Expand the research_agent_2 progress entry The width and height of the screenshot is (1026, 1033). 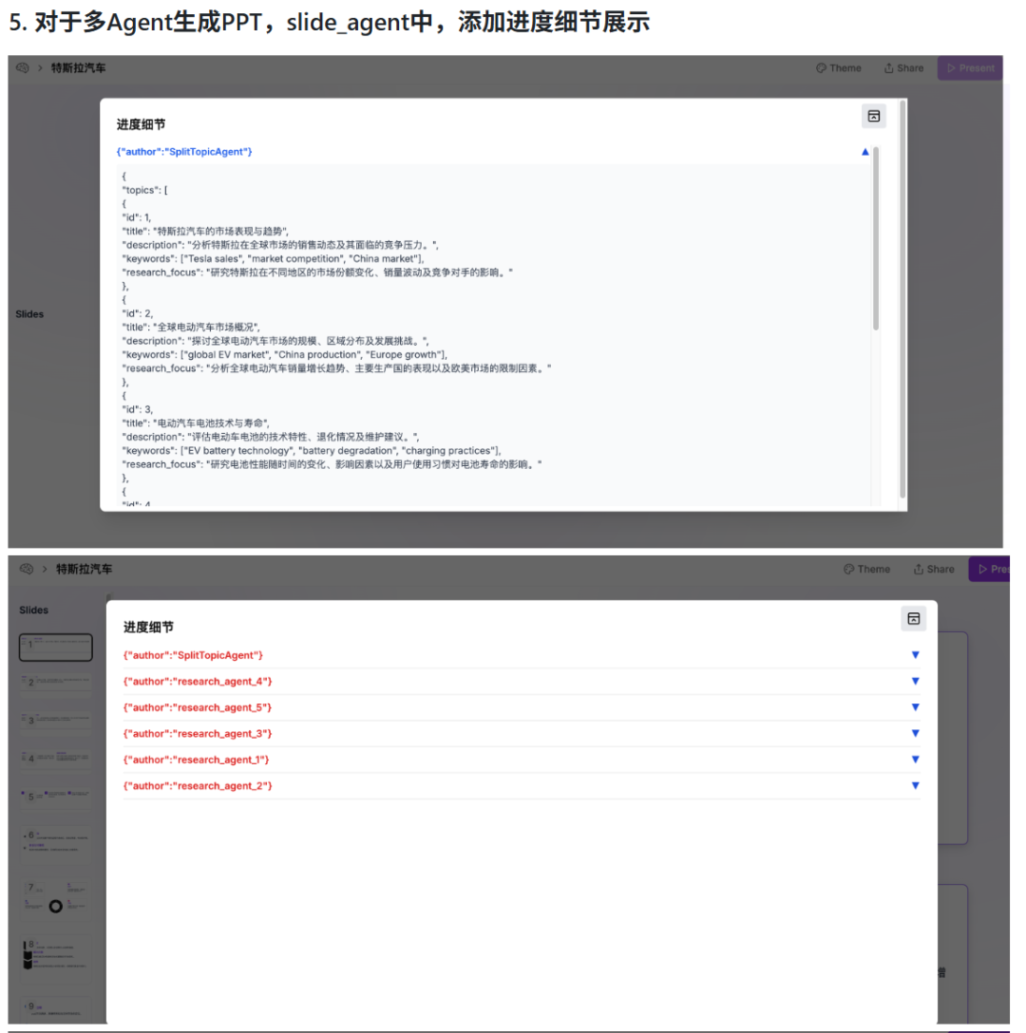pyautogui.click(x=915, y=785)
